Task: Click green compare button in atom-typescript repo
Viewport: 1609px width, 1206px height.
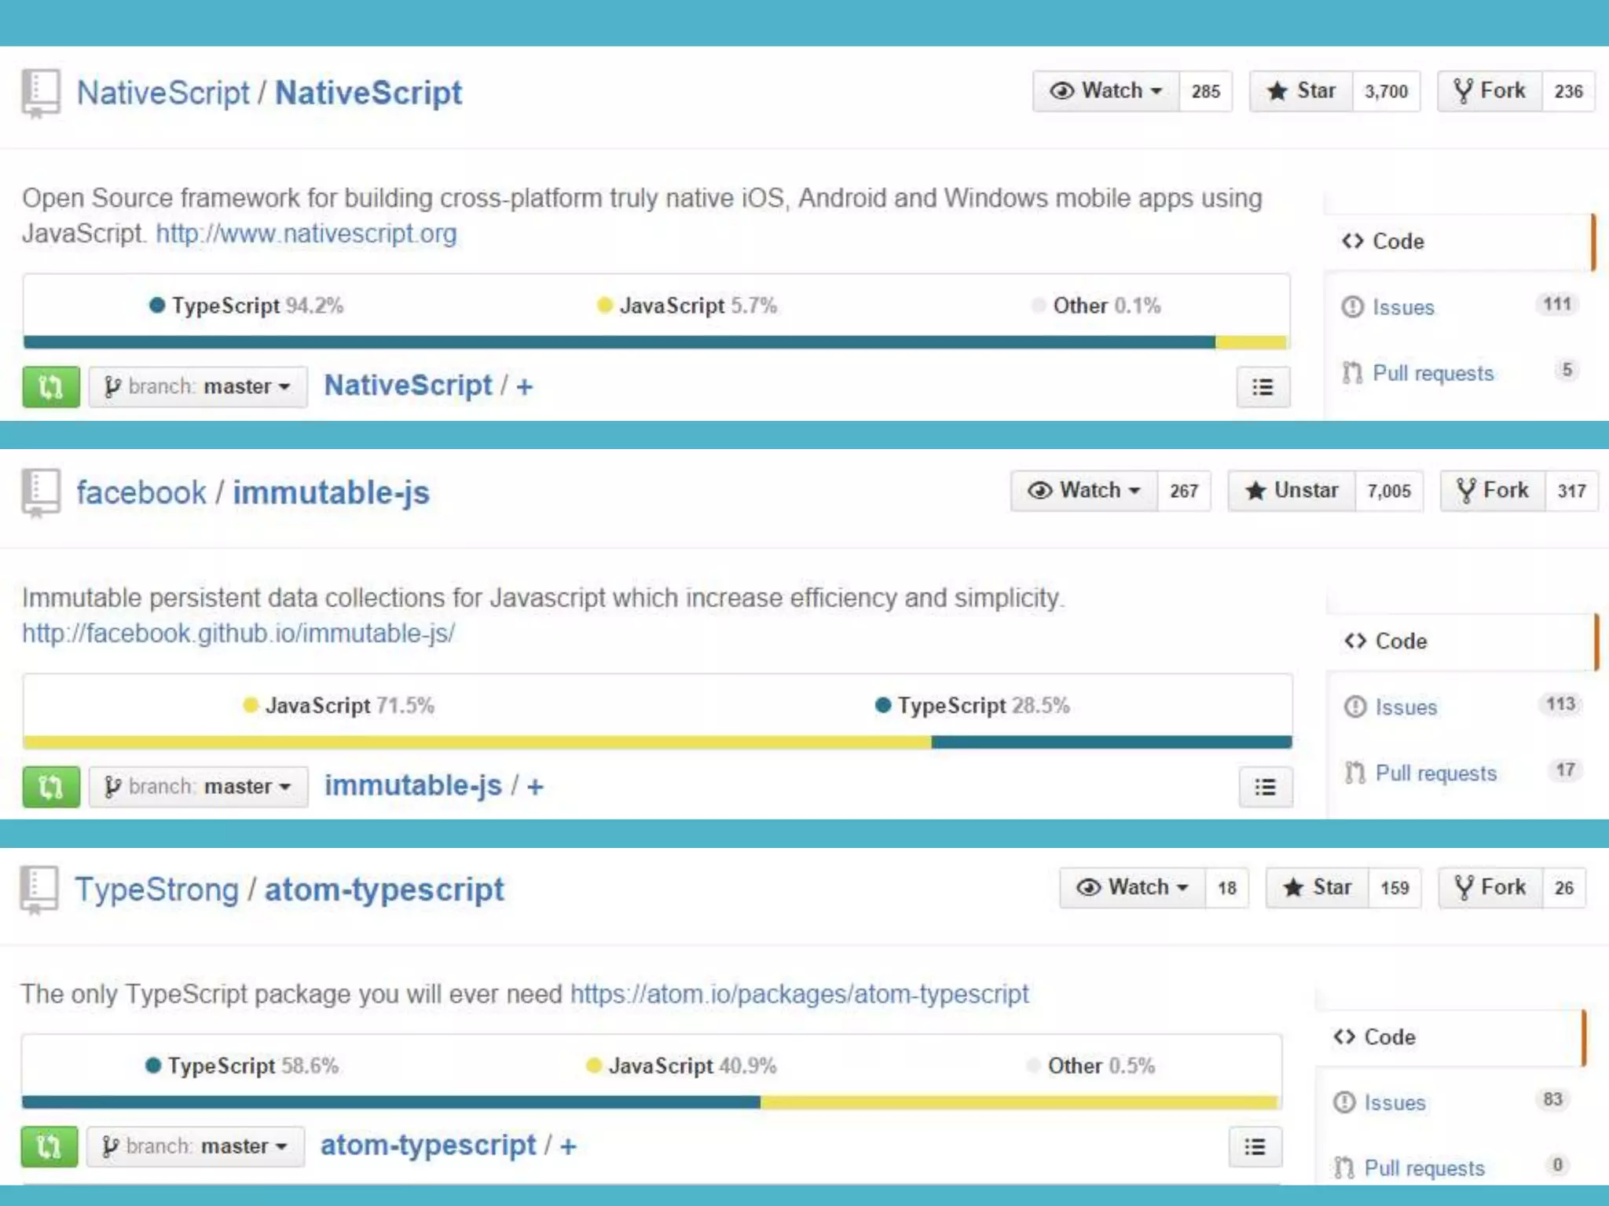Action: coord(49,1146)
